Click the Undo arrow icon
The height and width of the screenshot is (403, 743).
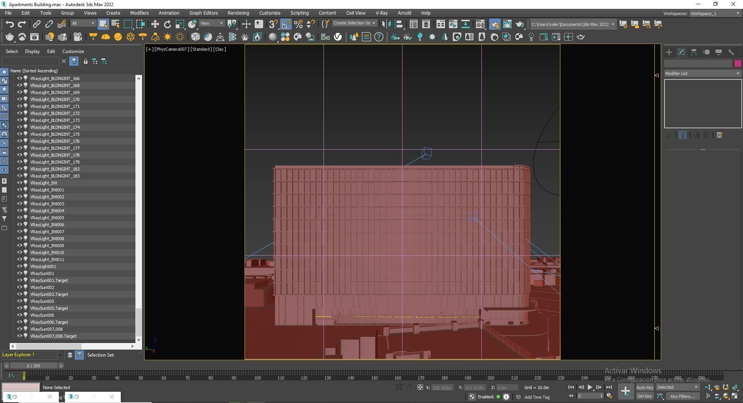point(10,24)
